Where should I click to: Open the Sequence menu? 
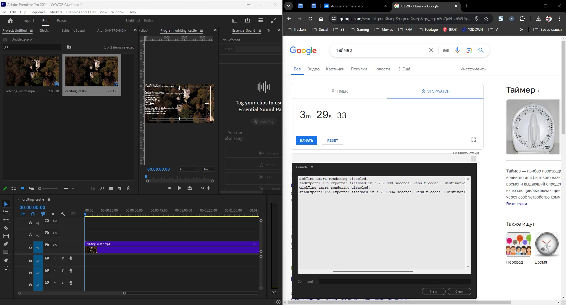point(38,12)
